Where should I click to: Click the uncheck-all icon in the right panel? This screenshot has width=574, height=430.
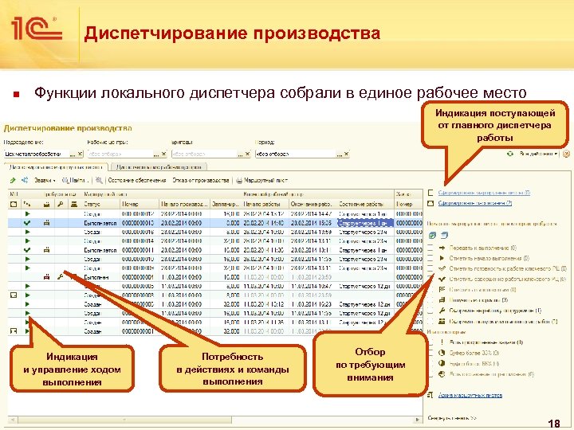pos(444,235)
